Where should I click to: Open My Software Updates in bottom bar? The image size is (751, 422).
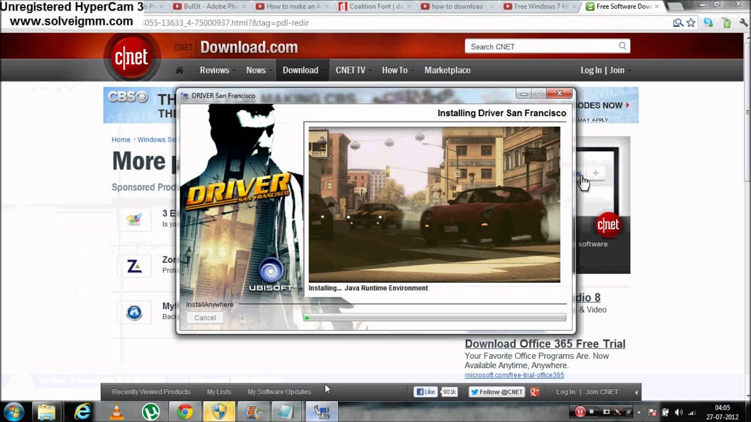click(279, 392)
